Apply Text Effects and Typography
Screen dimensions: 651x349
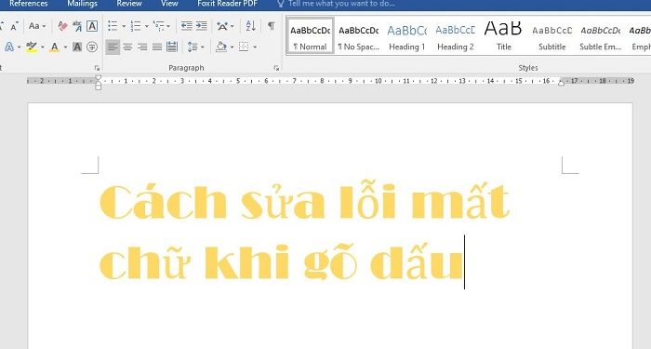[x=8, y=47]
